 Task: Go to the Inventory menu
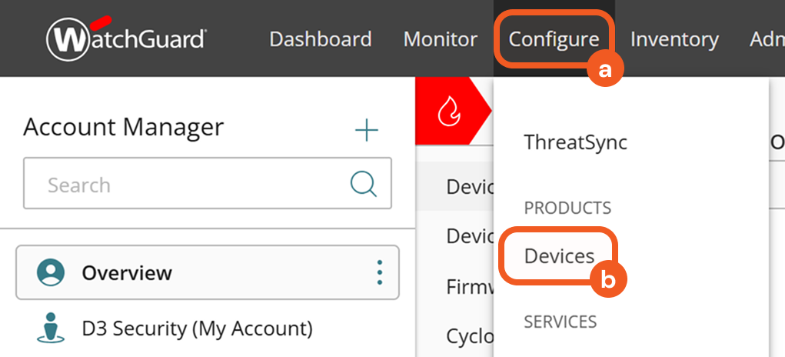point(674,39)
